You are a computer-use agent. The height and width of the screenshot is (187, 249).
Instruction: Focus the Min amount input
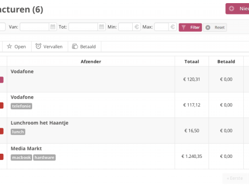(x=126, y=27)
